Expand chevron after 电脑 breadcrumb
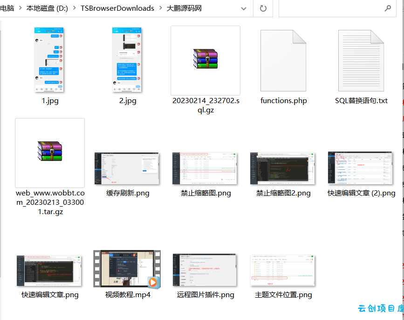Image resolution: width=404 pixels, height=320 pixels. (x=20, y=8)
